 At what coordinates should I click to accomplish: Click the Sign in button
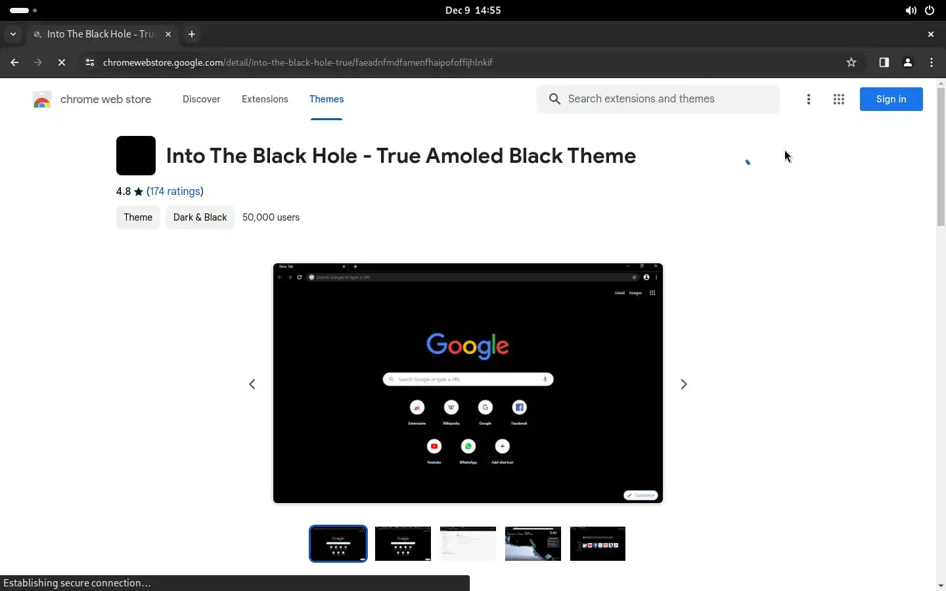891,99
